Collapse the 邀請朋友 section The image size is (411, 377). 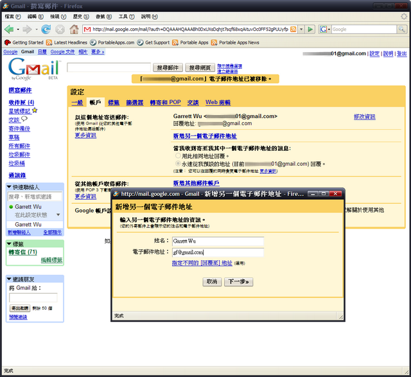click(x=9, y=279)
